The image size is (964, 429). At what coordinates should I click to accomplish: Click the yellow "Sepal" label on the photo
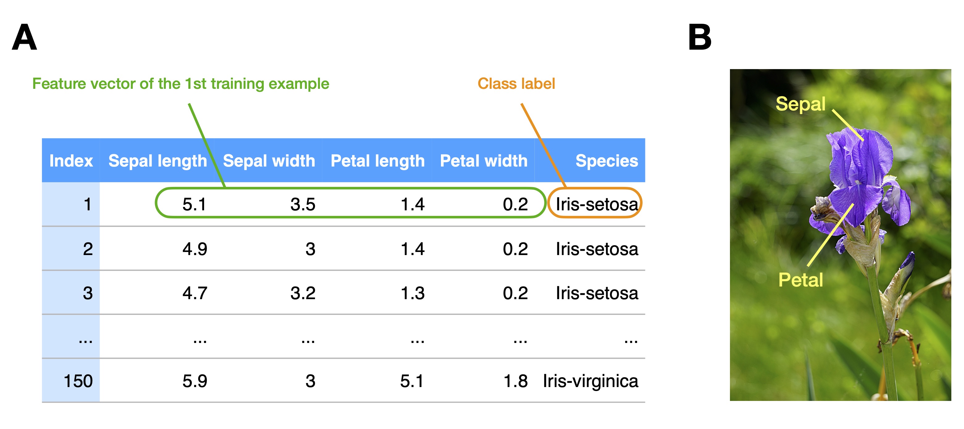(x=800, y=104)
